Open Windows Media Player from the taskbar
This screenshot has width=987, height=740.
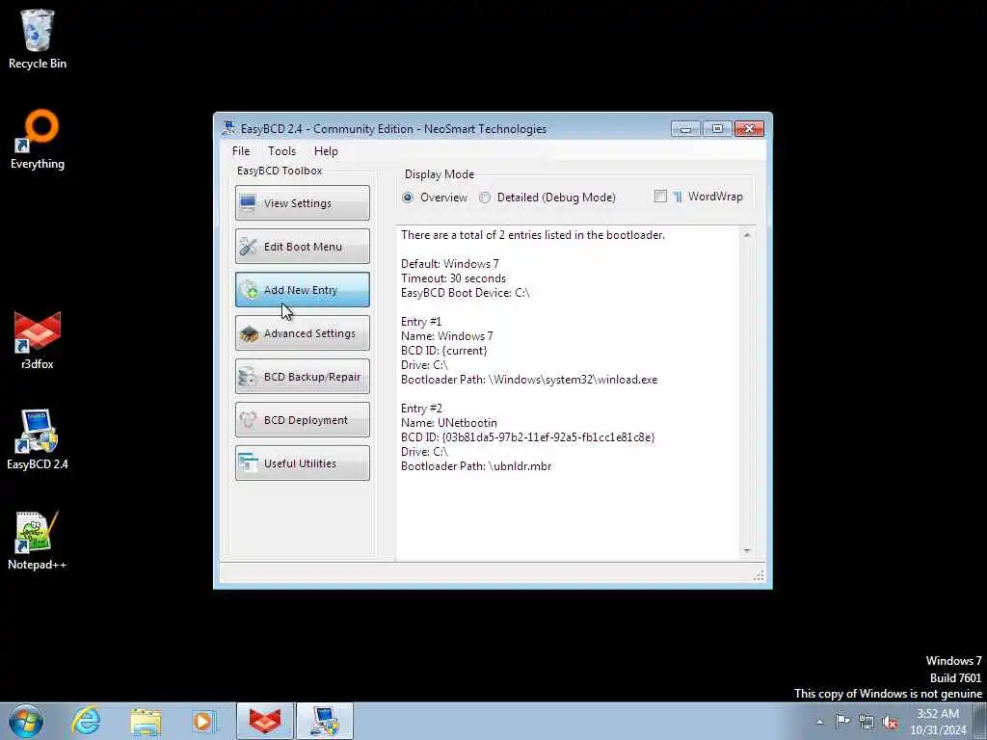coord(204,721)
